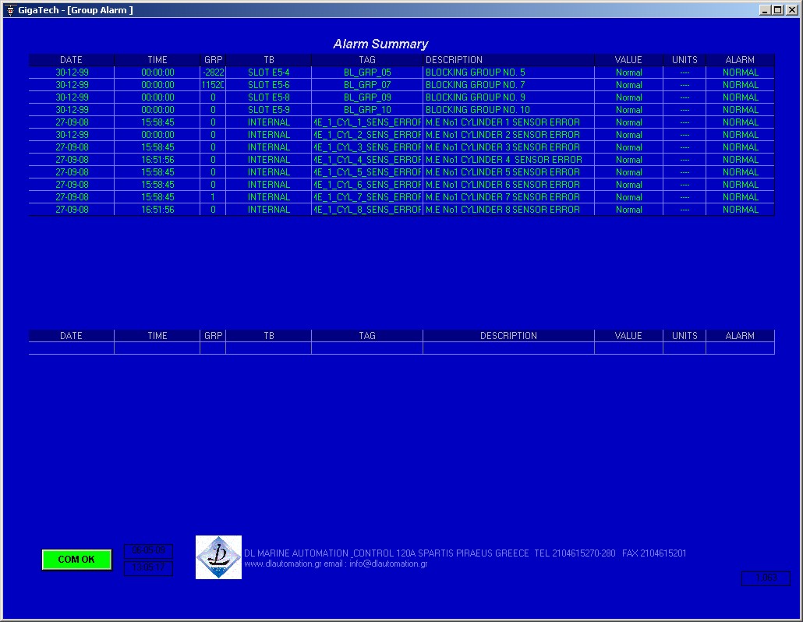Select the CYLINDER 1 SENSOR ERROR row
This screenshot has height=622, width=803.
coord(502,122)
